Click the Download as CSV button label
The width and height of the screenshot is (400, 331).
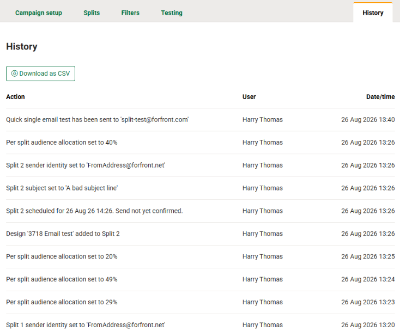point(44,73)
